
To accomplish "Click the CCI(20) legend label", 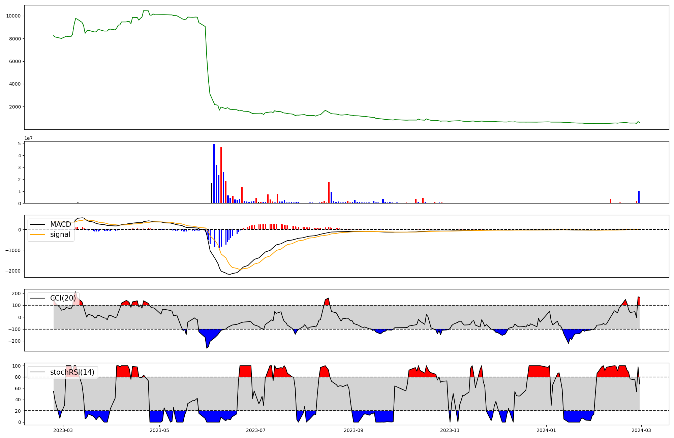I will pyautogui.click(x=63, y=298).
